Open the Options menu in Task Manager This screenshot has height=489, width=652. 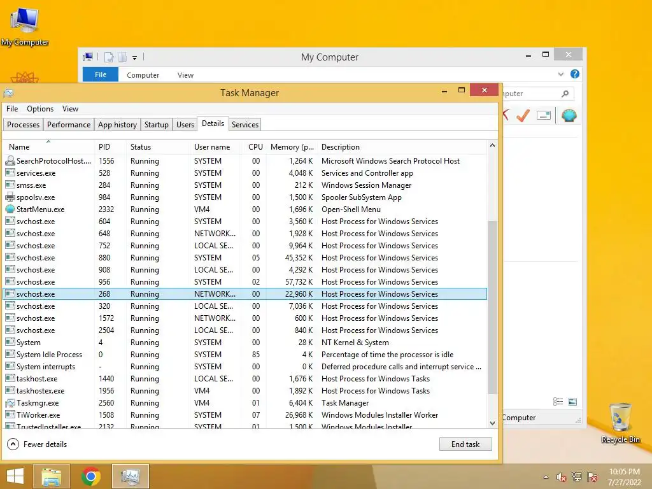[x=40, y=108]
